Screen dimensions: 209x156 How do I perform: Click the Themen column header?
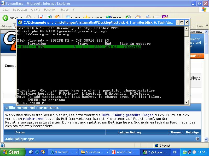[x=176, y=132]
